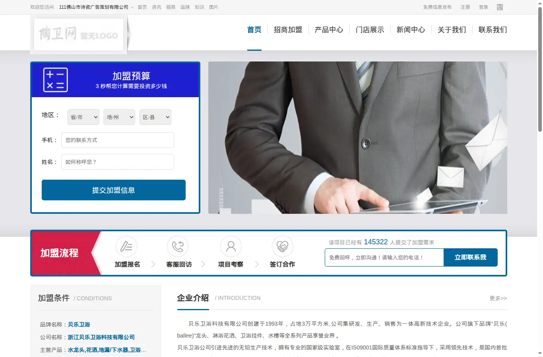Click top bar 资讯 link

tap(157, 7)
